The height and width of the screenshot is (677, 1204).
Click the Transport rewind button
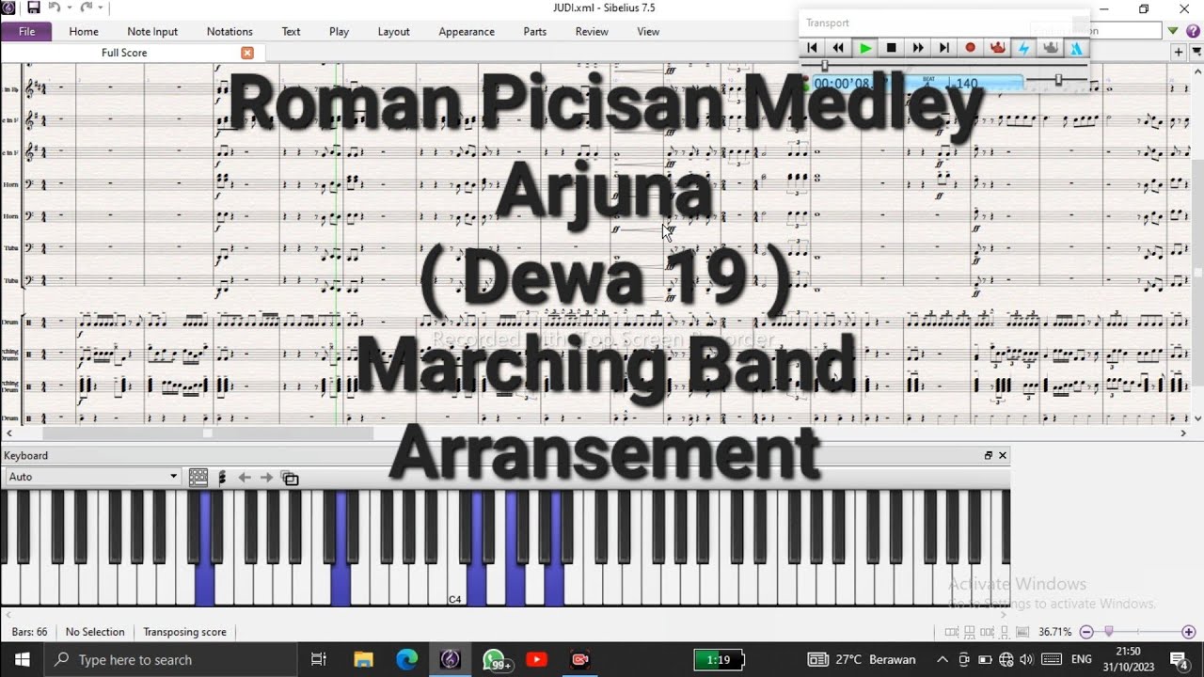click(838, 48)
